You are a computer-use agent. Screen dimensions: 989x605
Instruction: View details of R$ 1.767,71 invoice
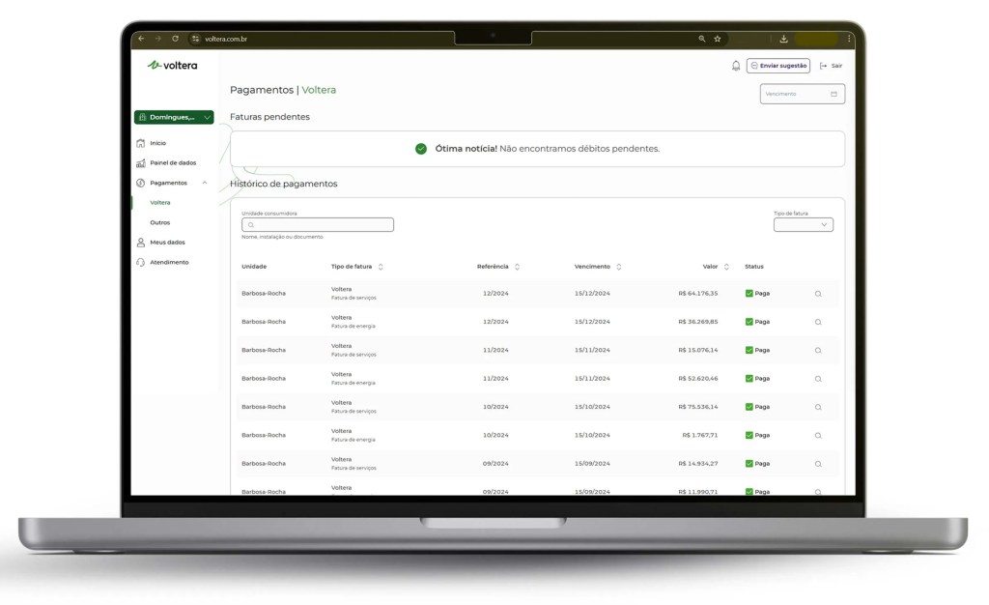(818, 436)
